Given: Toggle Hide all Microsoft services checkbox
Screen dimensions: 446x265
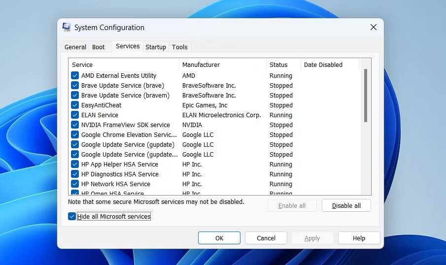Looking at the screenshot, I should click(72, 216).
